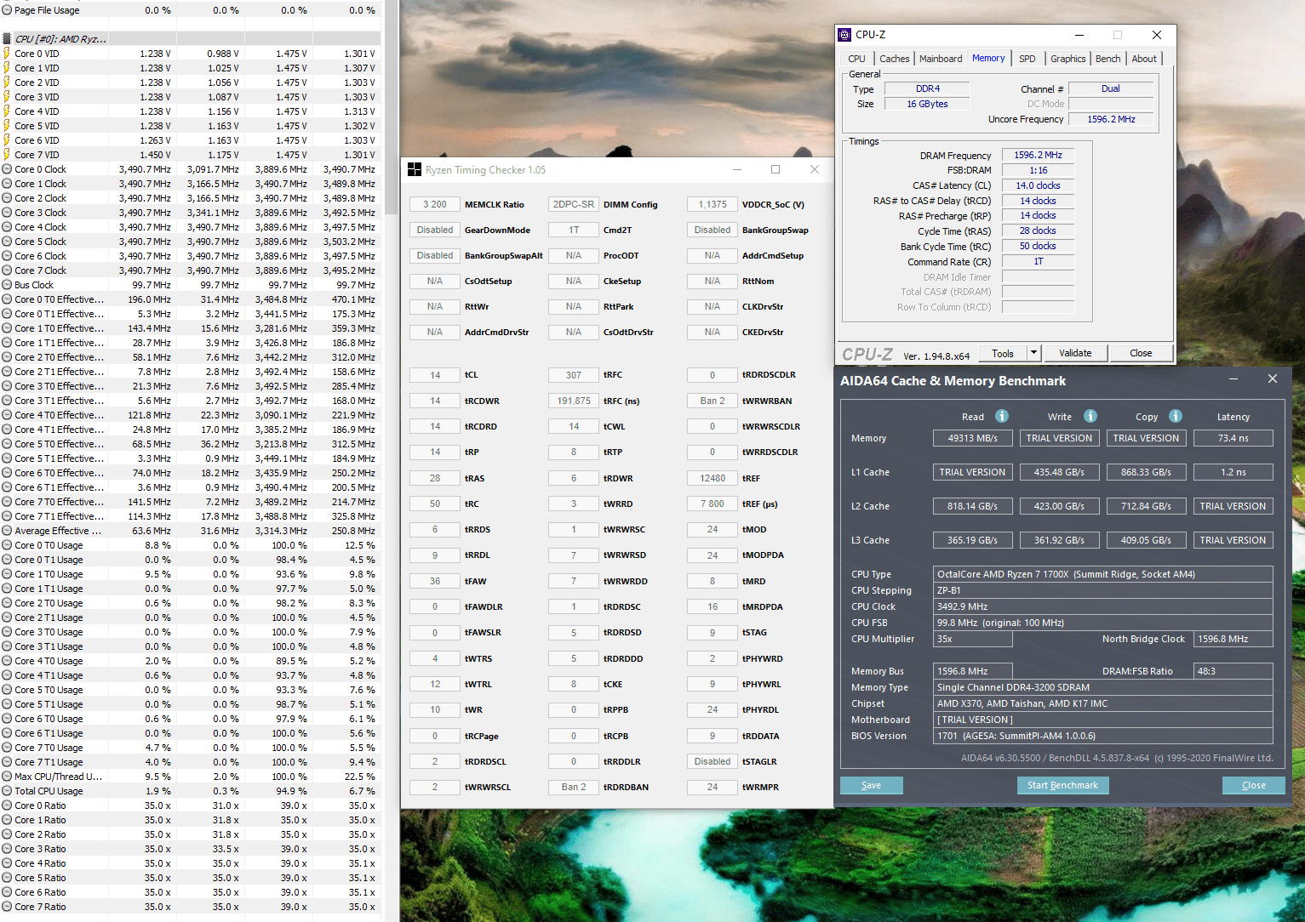Switch to the Caches tab

pos(894,59)
